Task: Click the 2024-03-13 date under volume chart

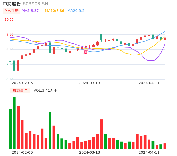Action: coord(90,152)
